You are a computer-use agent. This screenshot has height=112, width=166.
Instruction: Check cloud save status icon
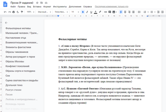[46, 3]
